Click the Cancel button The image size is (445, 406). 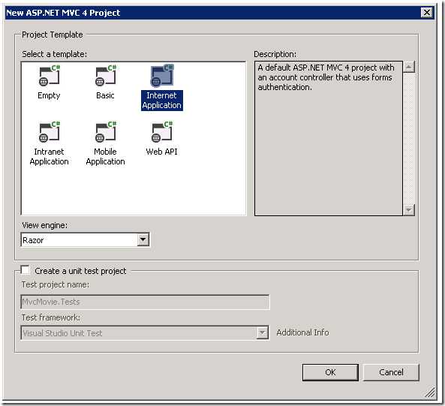(391, 372)
